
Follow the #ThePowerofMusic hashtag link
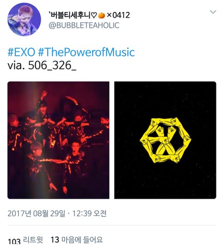tap(86, 52)
